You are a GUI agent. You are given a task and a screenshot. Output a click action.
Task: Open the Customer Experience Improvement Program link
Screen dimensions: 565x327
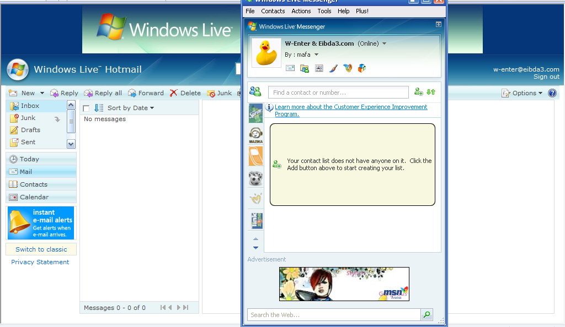tap(350, 110)
